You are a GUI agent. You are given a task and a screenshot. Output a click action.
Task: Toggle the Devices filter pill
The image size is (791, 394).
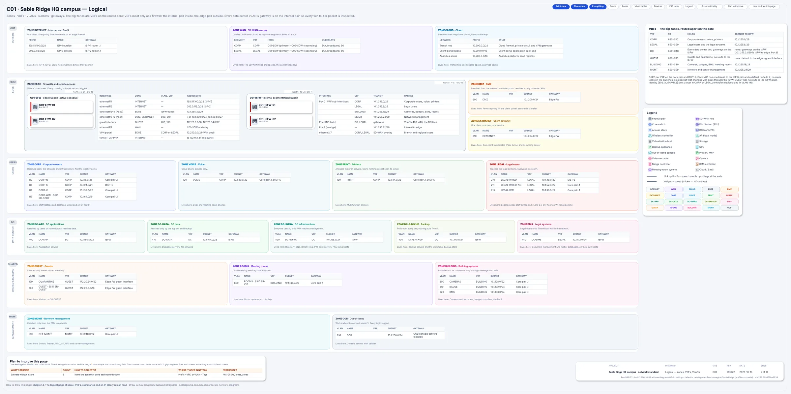(658, 6)
